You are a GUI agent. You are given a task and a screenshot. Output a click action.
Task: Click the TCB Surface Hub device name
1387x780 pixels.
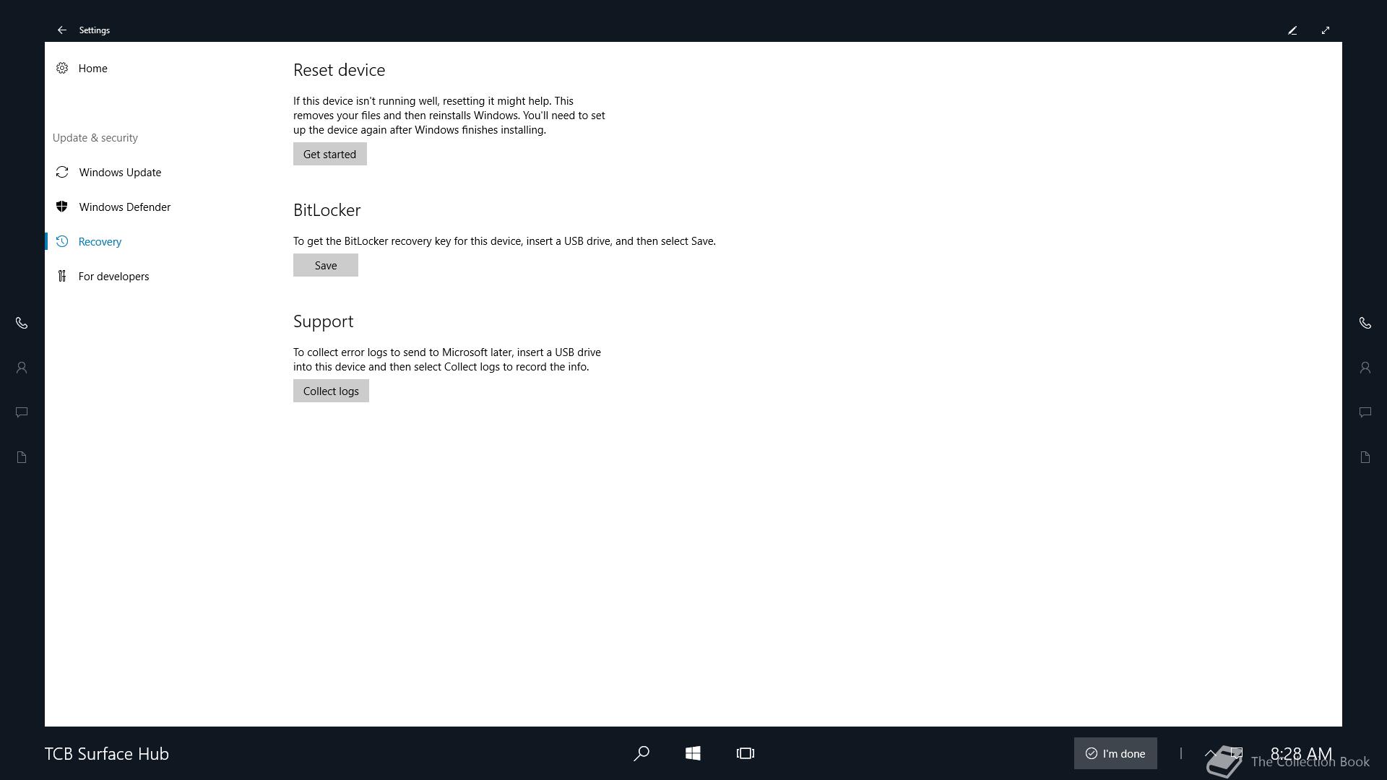click(x=107, y=753)
